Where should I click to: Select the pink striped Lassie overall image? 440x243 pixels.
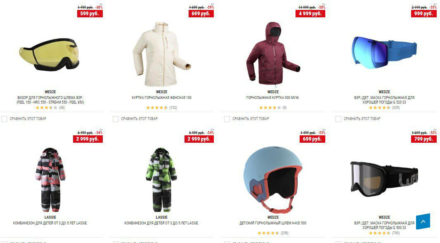coord(50,179)
